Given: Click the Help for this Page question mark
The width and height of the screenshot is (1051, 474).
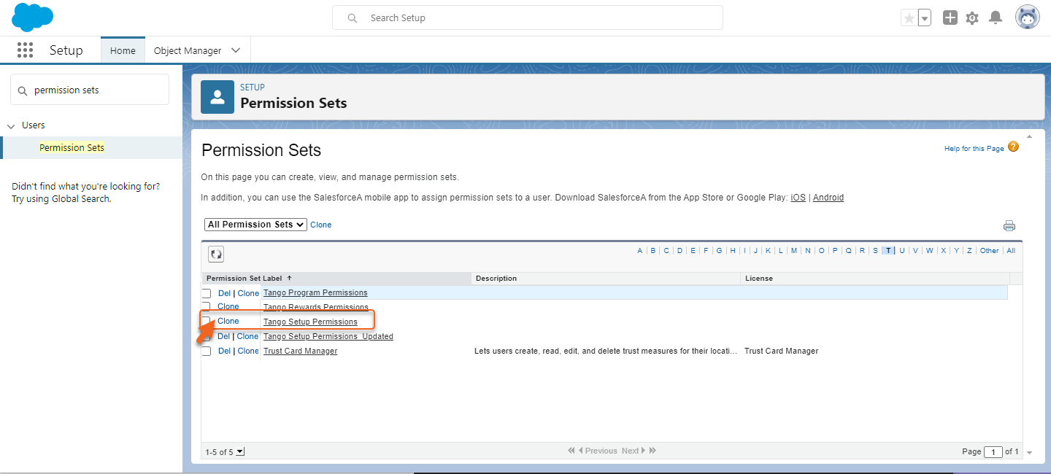Looking at the screenshot, I should pos(1013,147).
